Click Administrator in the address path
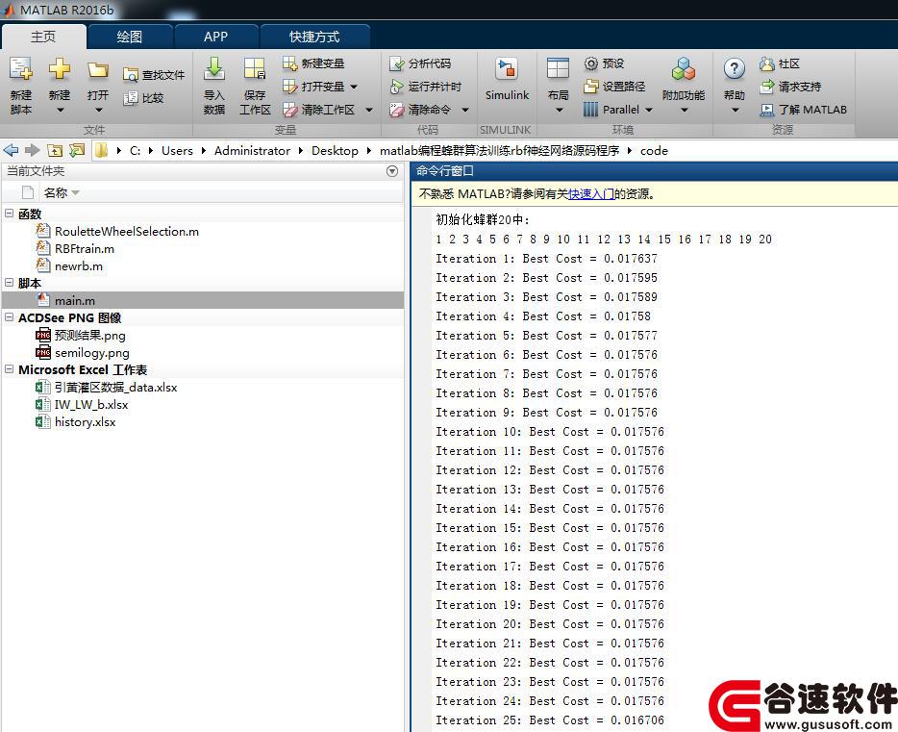The image size is (898, 732). point(252,151)
